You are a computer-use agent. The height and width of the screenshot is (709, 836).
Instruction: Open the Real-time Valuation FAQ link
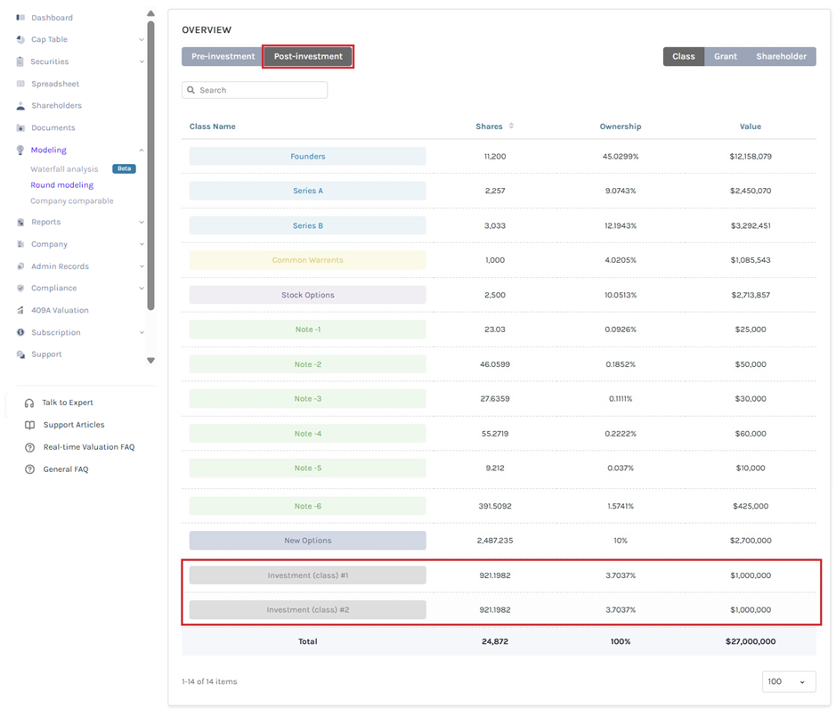coord(89,447)
